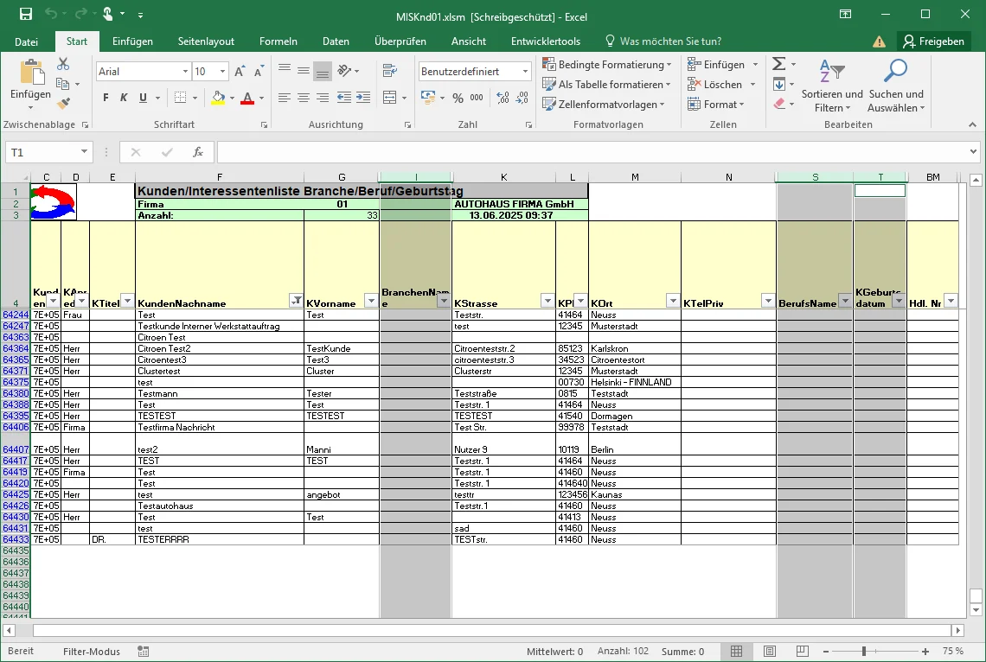
Task: Open the BerufsName filter dropdown
Action: coord(845,301)
